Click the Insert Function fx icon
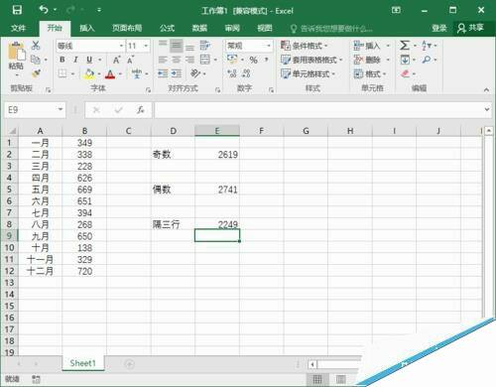Image resolution: width=496 pixels, height=387 pixels. coord(141,110)
